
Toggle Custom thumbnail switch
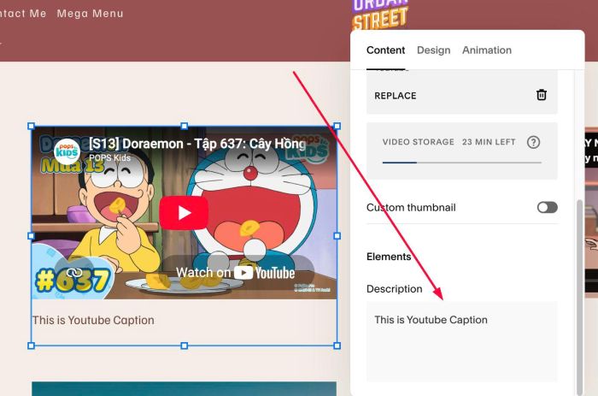click(x=548, y=207)
